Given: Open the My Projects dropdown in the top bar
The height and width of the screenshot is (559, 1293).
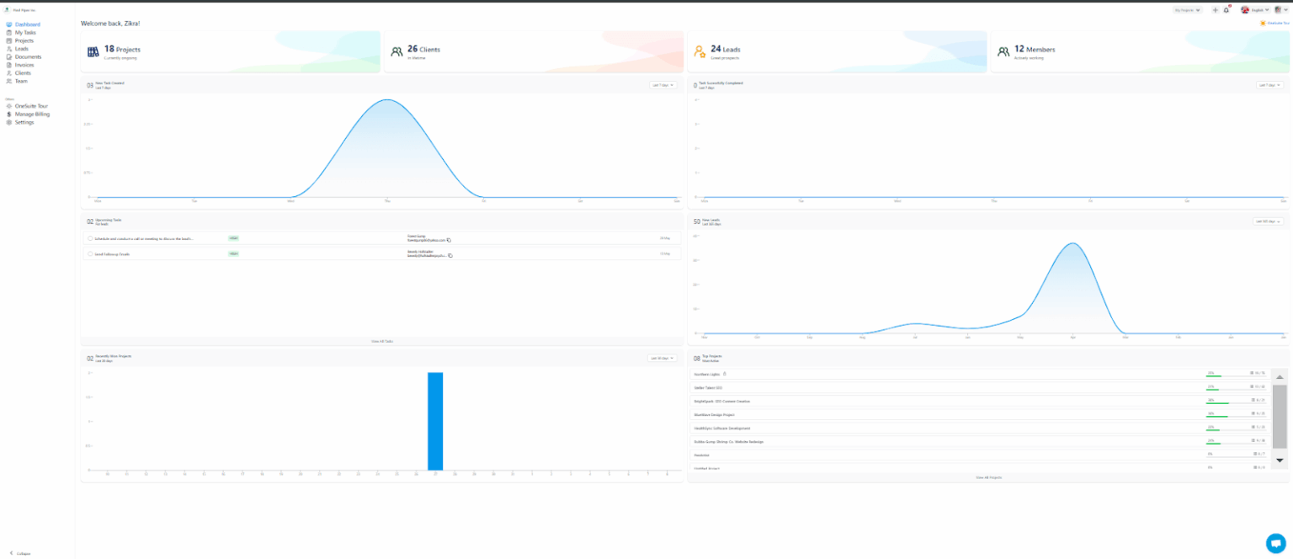Looking at the screenshot, I should click(1187, 9).
